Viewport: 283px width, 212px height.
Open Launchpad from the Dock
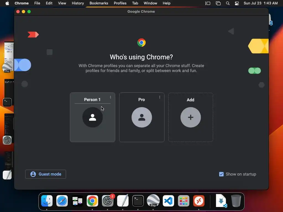click(184, 201)
